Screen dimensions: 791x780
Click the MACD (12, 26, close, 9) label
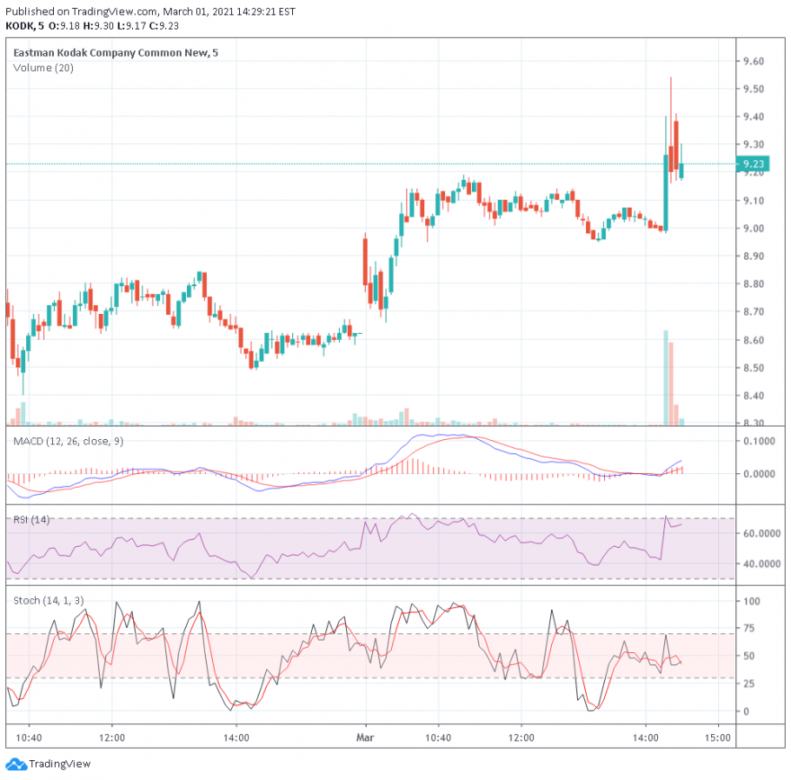pos(68,441)
